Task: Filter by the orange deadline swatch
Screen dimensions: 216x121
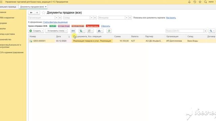Action: [78, 26]
